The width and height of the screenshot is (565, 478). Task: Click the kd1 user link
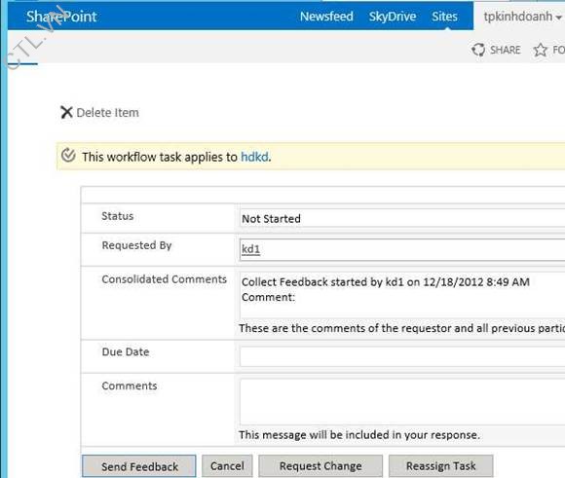(x=250, y=249)
